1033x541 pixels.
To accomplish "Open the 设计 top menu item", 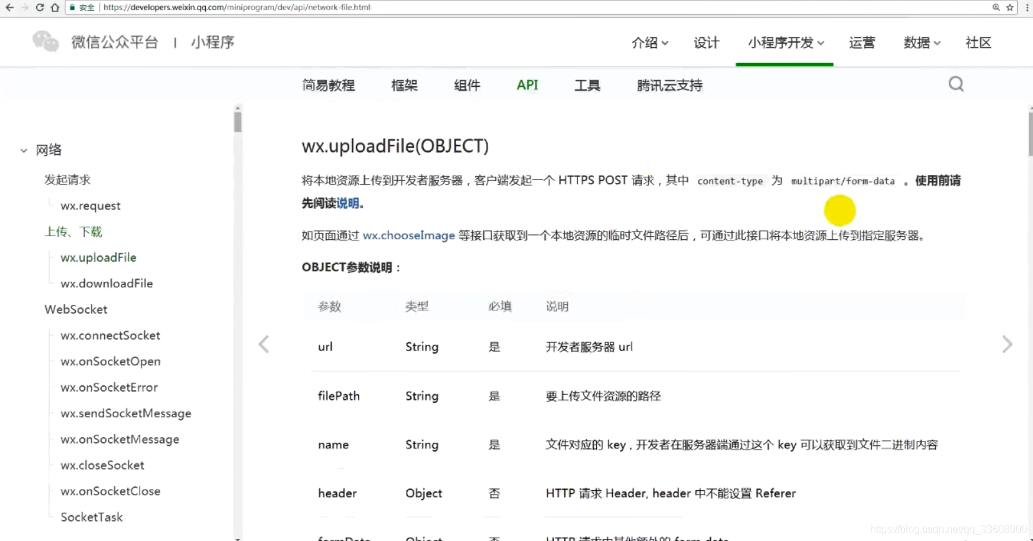I will tap(706, 43).
